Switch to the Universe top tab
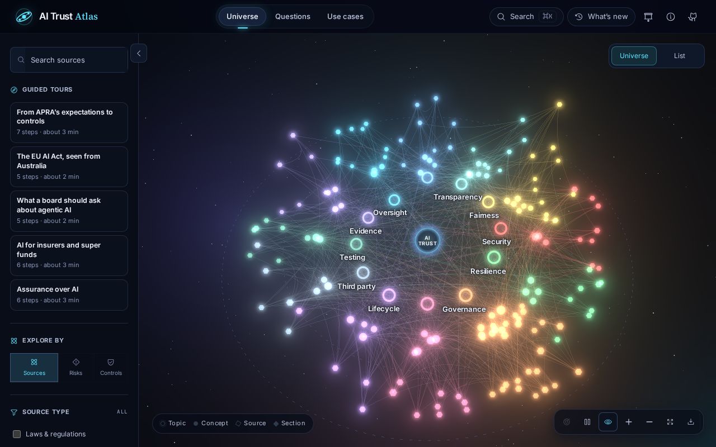This screenshot has height=447, width=716. 242,16
